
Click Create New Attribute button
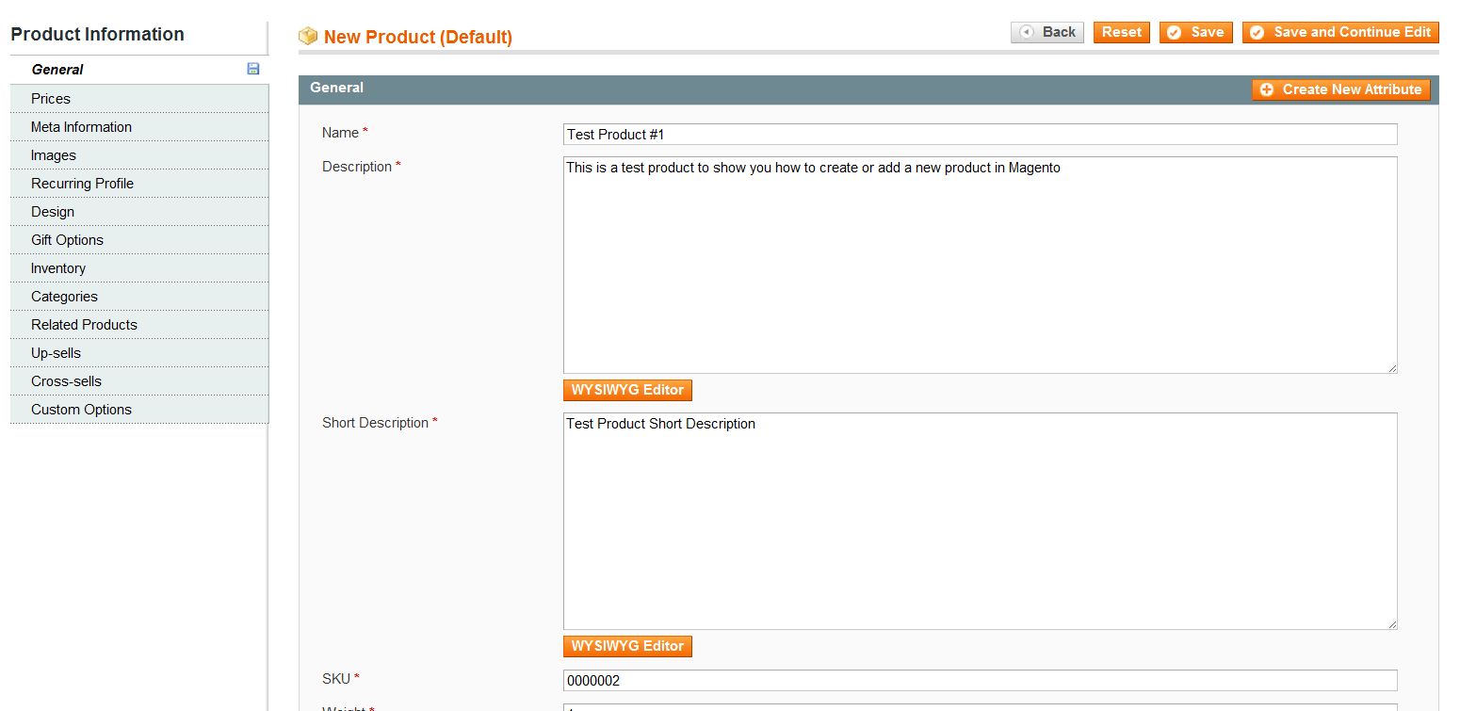point(1341,89)
